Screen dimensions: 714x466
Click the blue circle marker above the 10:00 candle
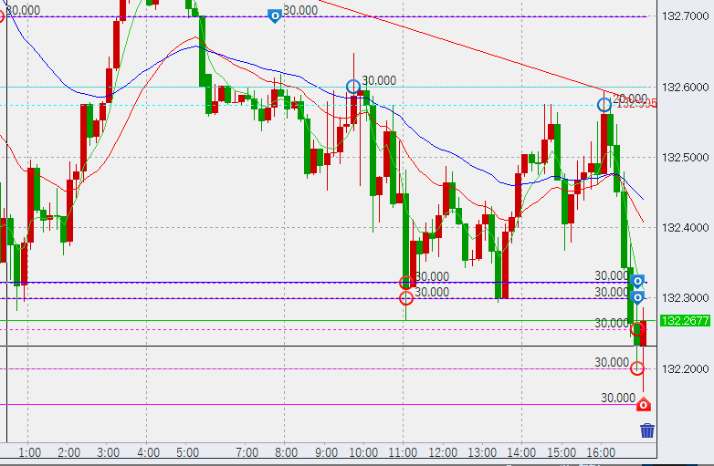tap(353, 87)
